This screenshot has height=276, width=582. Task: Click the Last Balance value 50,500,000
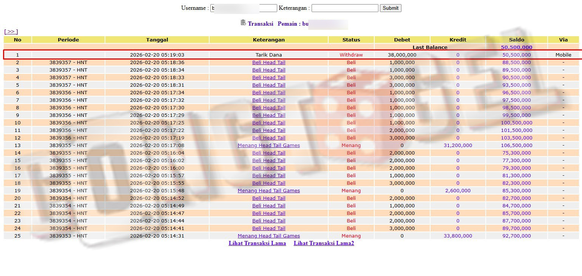516,47
